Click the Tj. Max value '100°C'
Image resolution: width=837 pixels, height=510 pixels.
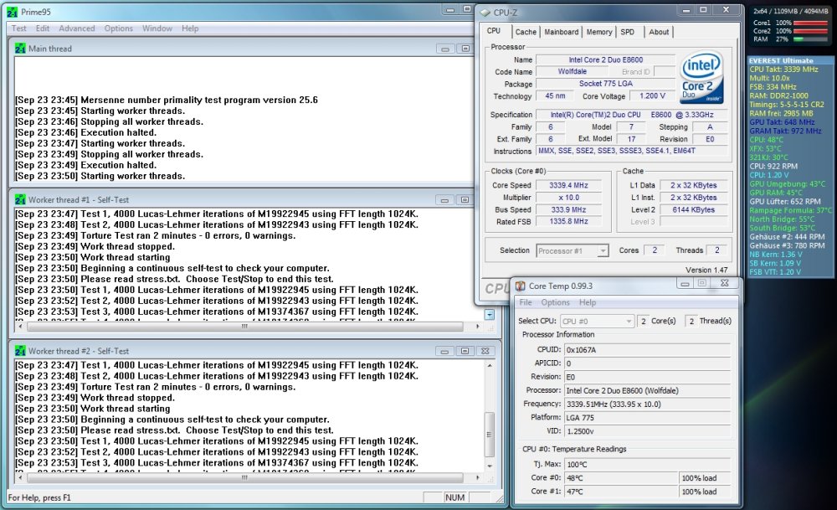[x=648, y=465]
